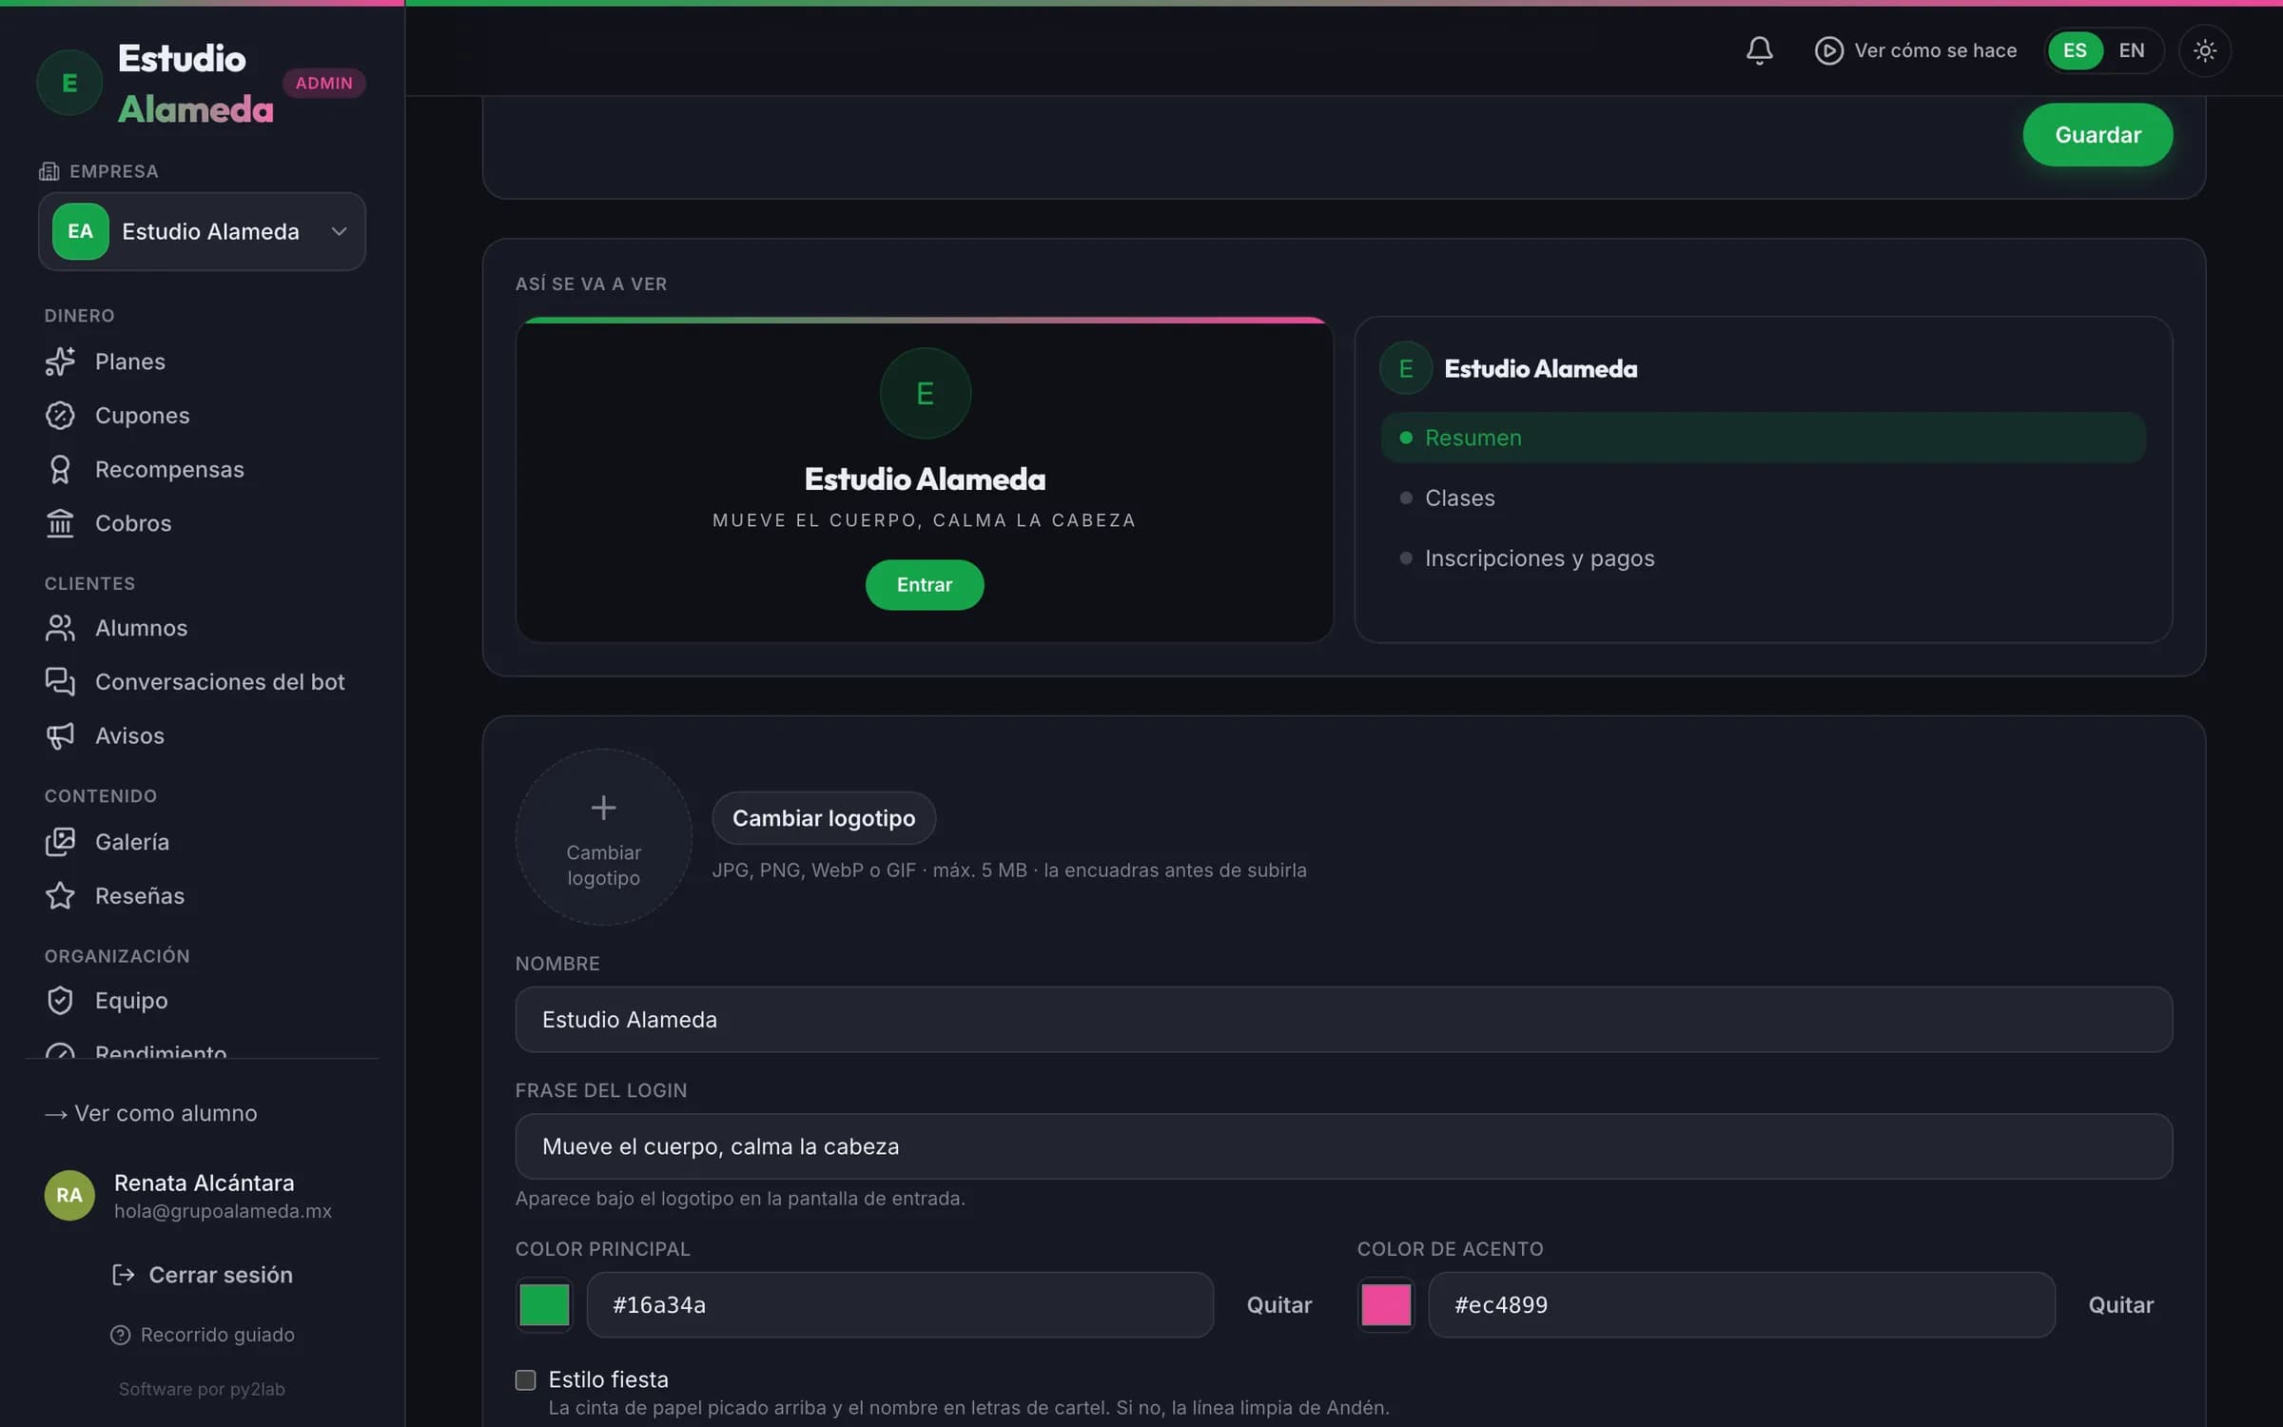Open Alumnos list icon
This screenshot has width=2283, height=1427.
(60, 628)
